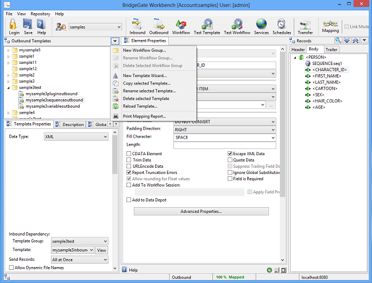Switch to the Trailer tab
The width and height of the screenshot is (372, 283).
coord(331,50)
